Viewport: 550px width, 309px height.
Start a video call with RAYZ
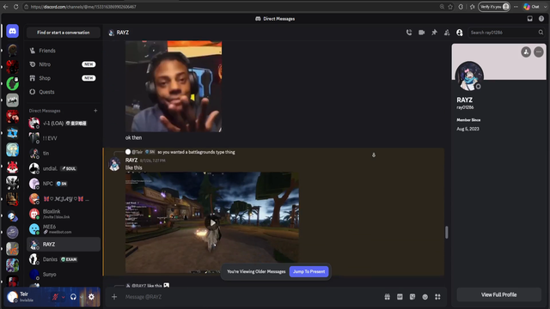tap(422, 33)
